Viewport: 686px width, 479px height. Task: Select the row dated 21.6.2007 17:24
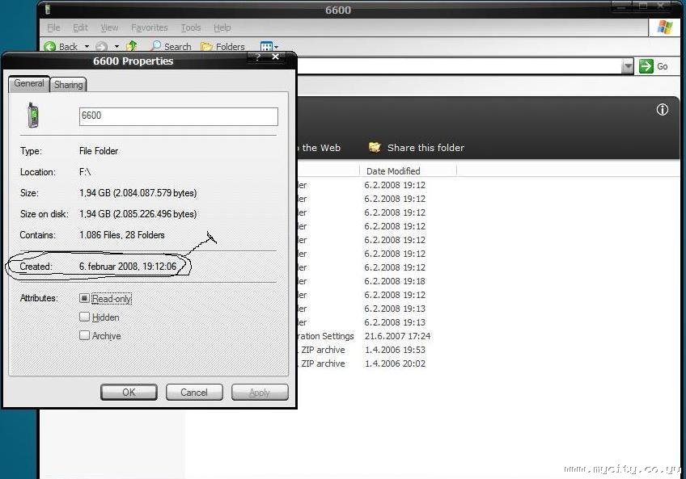click(397, 336)
